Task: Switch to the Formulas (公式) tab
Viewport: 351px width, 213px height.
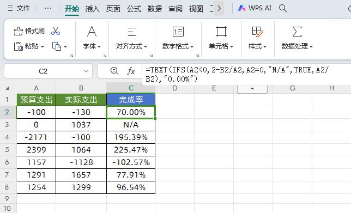Action: pyautogui.click(x=134, y=9)
